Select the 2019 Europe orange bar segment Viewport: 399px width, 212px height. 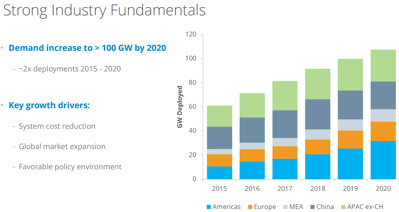pos(350,139)
